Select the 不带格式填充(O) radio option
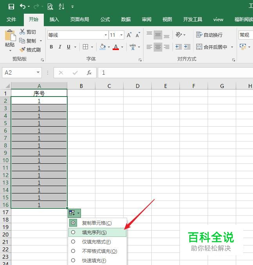The height and width of the screenshot is (265, 253). (73, 251)
